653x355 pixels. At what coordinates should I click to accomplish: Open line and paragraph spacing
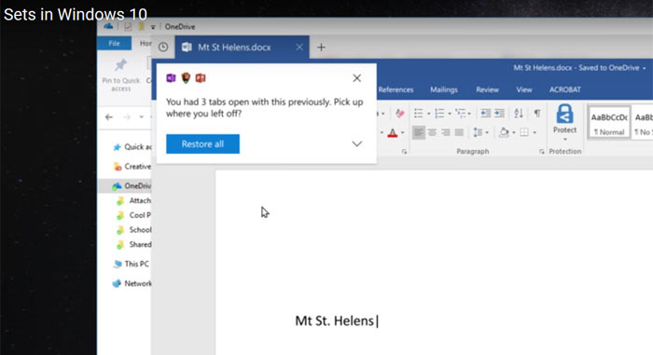(x=479, y=132)
